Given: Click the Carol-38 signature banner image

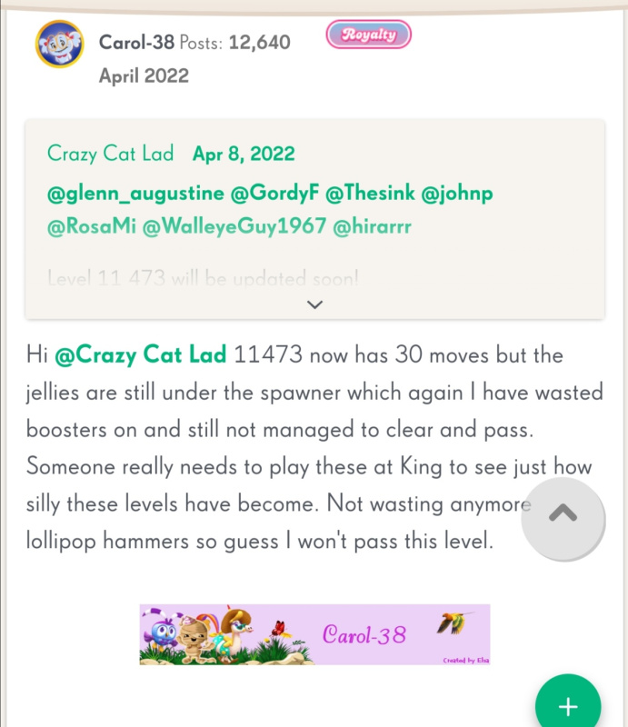Looking at the screenshot, I should tap(315, 634).
